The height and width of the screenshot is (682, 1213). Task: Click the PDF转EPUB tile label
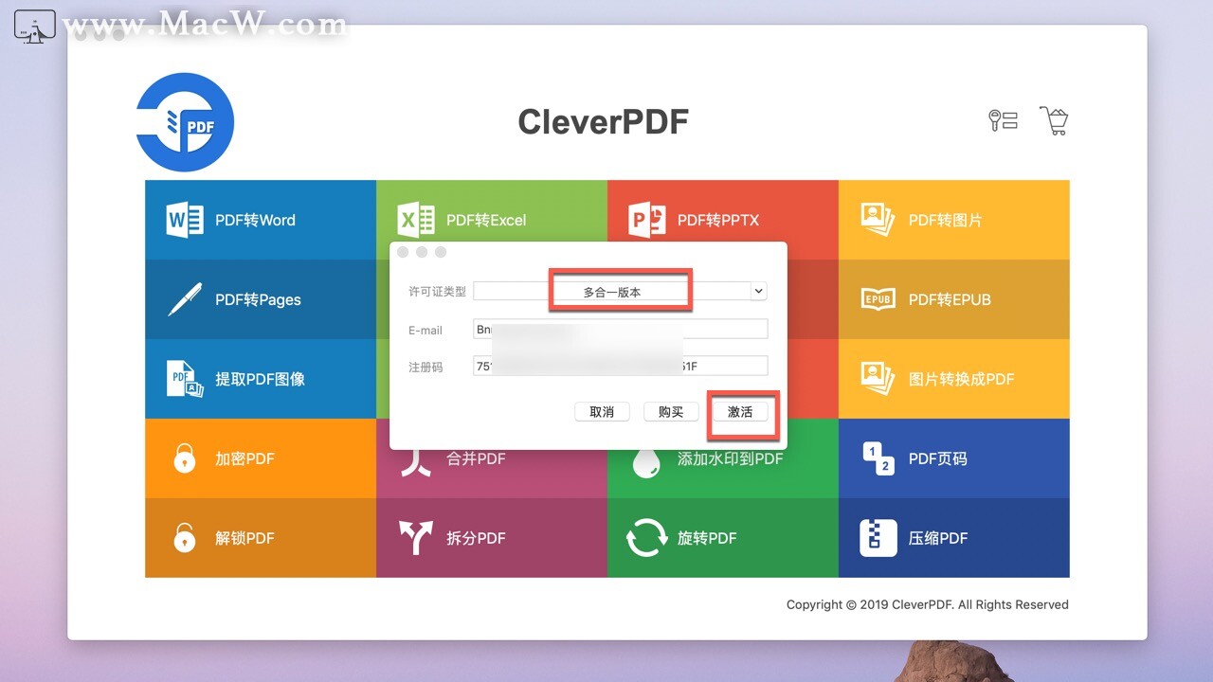click(950, 299)
